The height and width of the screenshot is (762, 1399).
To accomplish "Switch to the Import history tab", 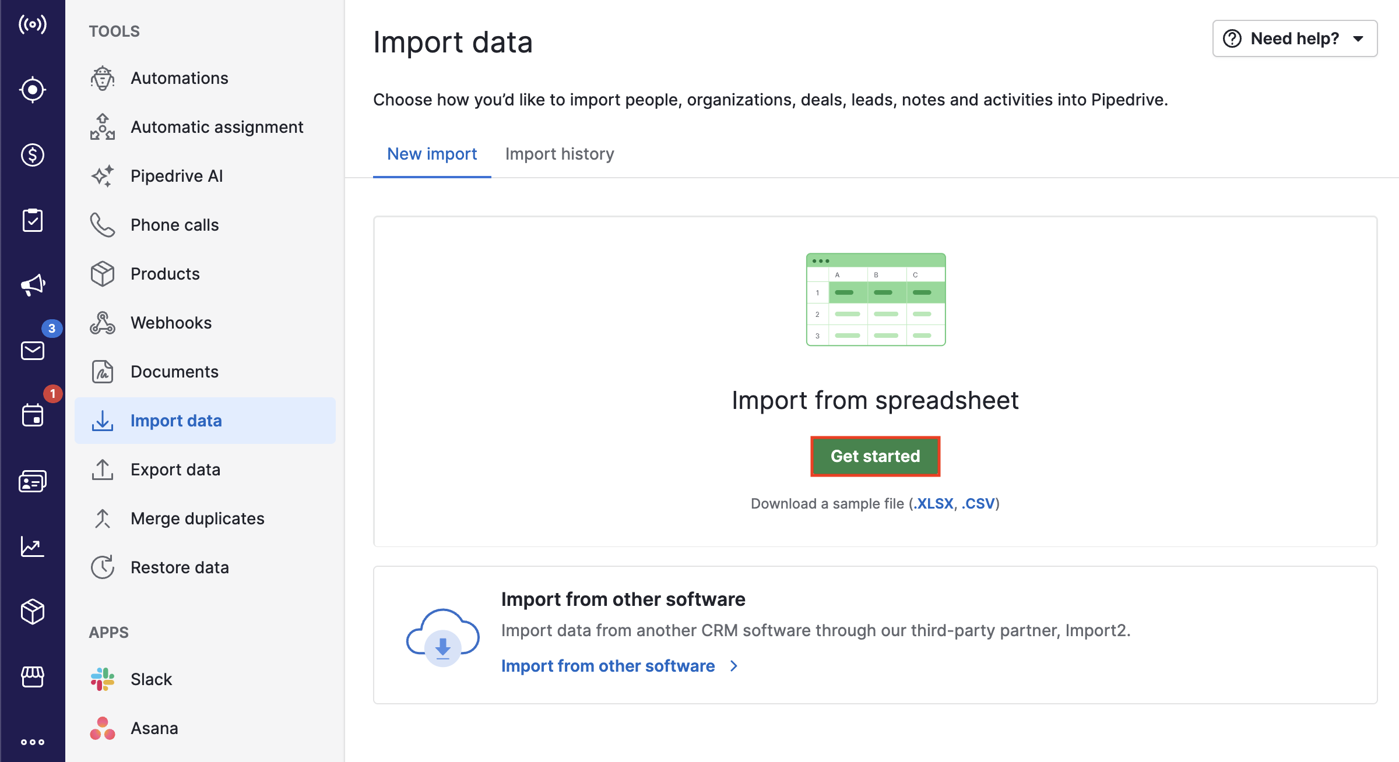I will pos(559,154).
